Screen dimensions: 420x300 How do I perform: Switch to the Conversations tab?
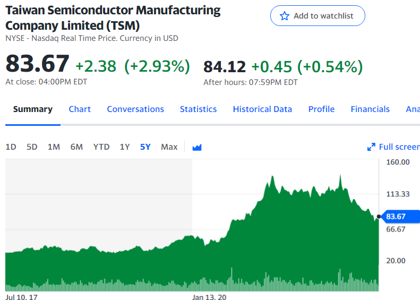coord(135,109)
